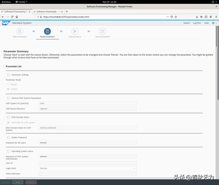
Task: Open the Firefox application menu
Action: [216, 17]
